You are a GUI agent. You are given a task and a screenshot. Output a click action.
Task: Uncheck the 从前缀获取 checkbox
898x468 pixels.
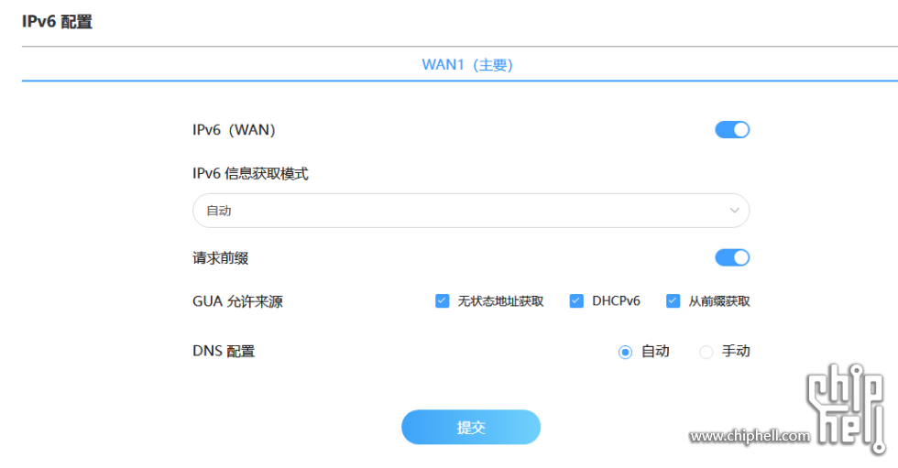click(x=673, y=301)
